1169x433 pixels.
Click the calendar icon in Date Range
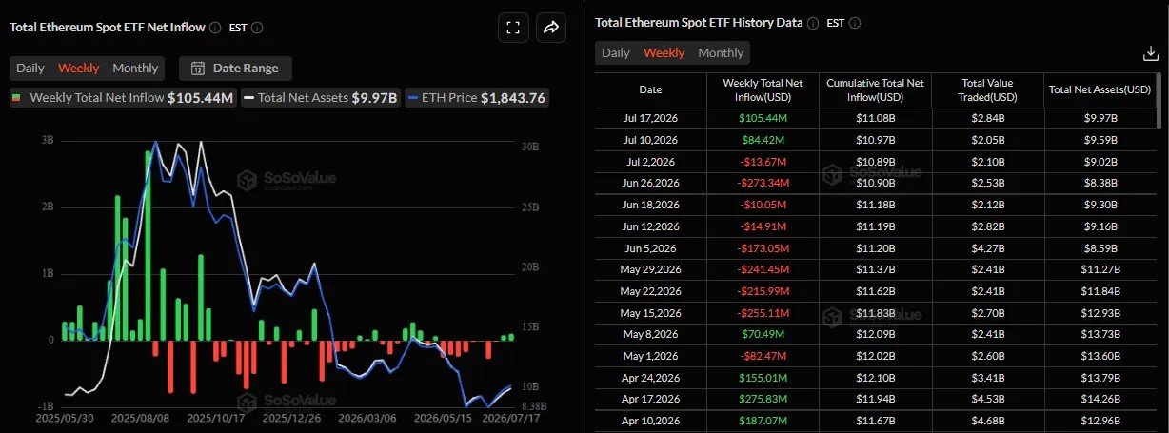pyautogui.click(x=198, y=68)
